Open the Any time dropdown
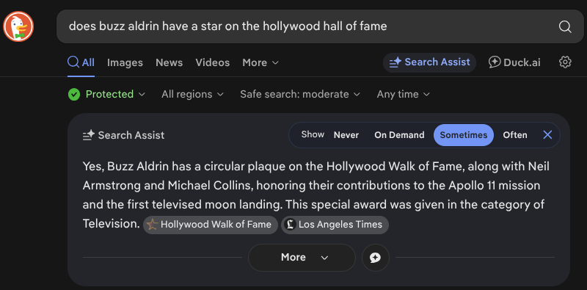The width and height of the screenshot is (587, 290). [403, 94]
